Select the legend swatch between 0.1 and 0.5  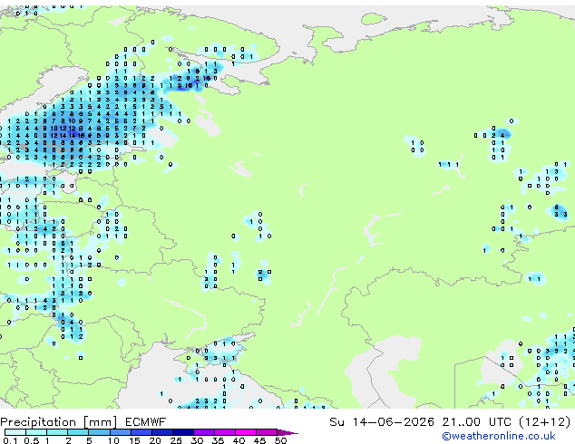[x=15, y=432]
